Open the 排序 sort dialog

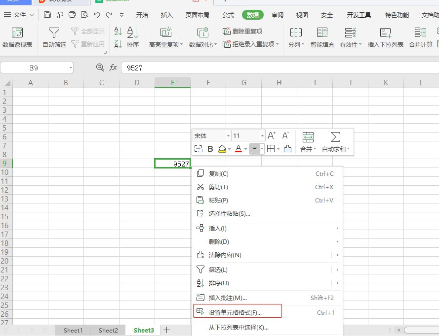(x=133, y=37)
